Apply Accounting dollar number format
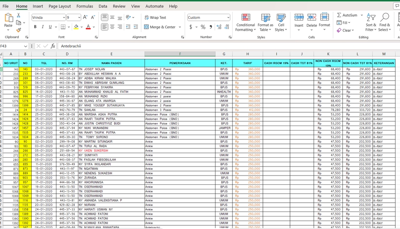The height and width of the screenshot is (229, 400). pyautogui.click(x=191, y=27)
